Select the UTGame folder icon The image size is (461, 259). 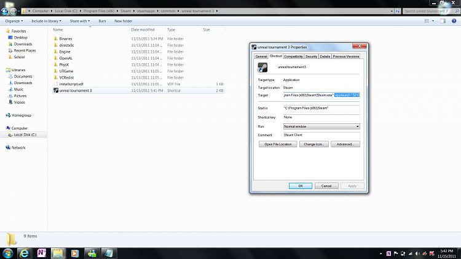(55, 71)
